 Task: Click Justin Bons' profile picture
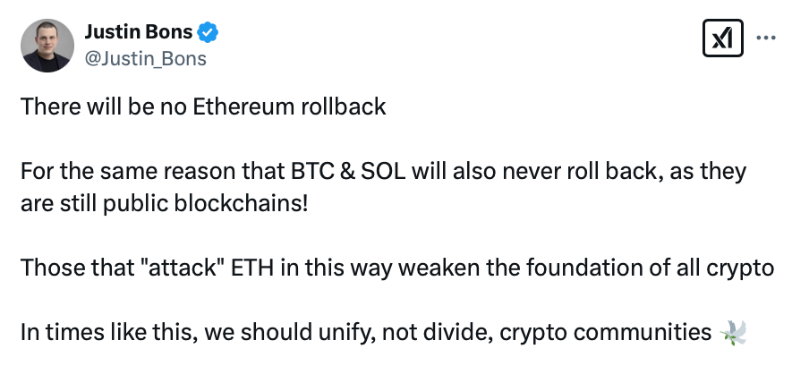coord(47,47)
